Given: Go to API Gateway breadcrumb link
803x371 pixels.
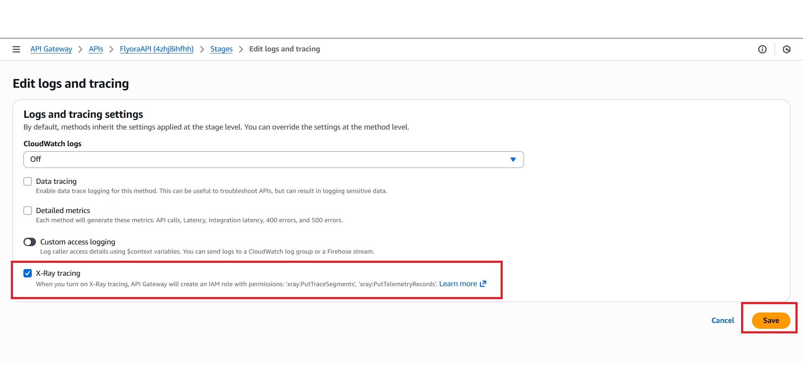Looking at the screenshot, I should [51, 49].
